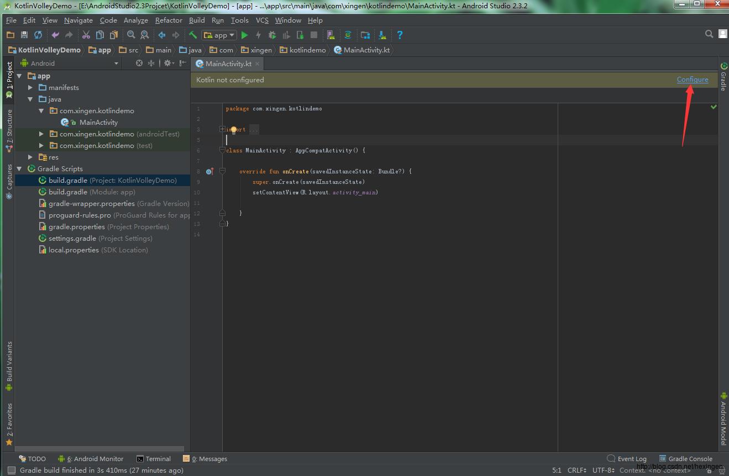
Task: Collapse the com.xingen.kotlindemo package
Action: pyautogui.click(x=41, y=111)
